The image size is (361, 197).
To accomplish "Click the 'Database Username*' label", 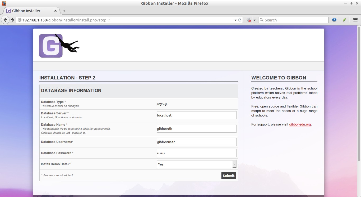I will coord(57,142).
